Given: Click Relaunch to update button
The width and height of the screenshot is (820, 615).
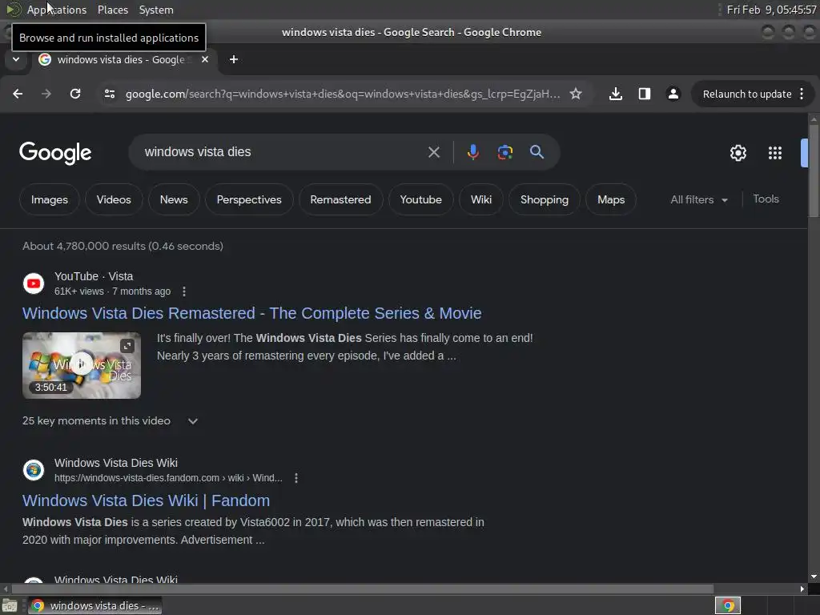Looking at the screenshot, I should point(747,94).
